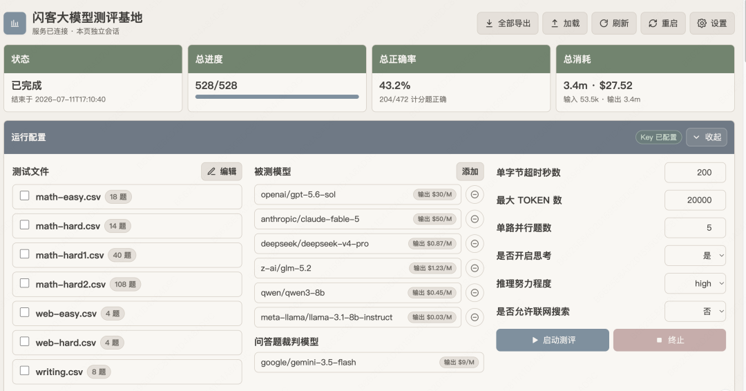The image size is (746, 391).
Task: Click the 最大 TOKEN 数 input field
Action: 695,200
